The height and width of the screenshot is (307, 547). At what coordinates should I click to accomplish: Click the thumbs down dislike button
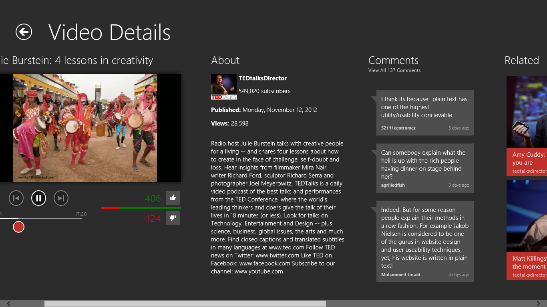[x=173, y=218]
